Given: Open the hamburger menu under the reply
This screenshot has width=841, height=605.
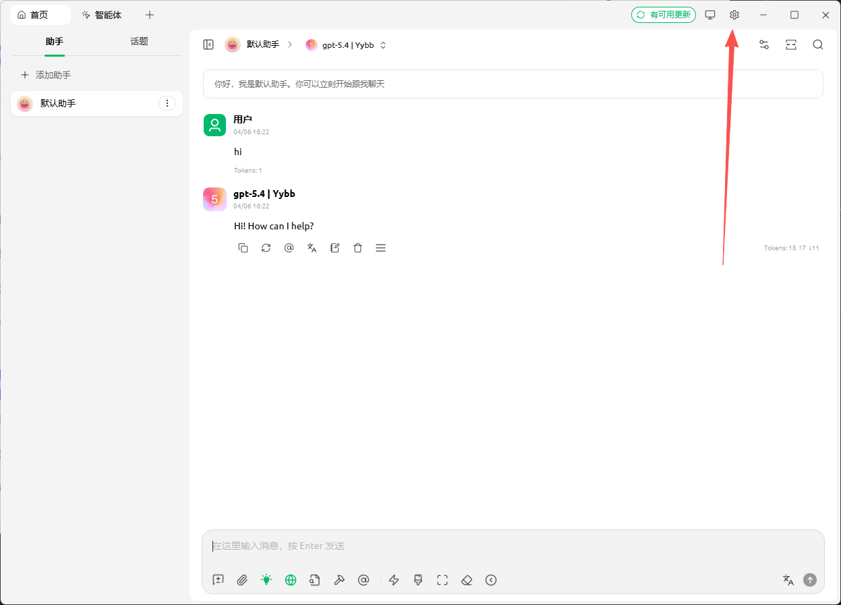Looking at the screenshot, I should tap(380, 248).
